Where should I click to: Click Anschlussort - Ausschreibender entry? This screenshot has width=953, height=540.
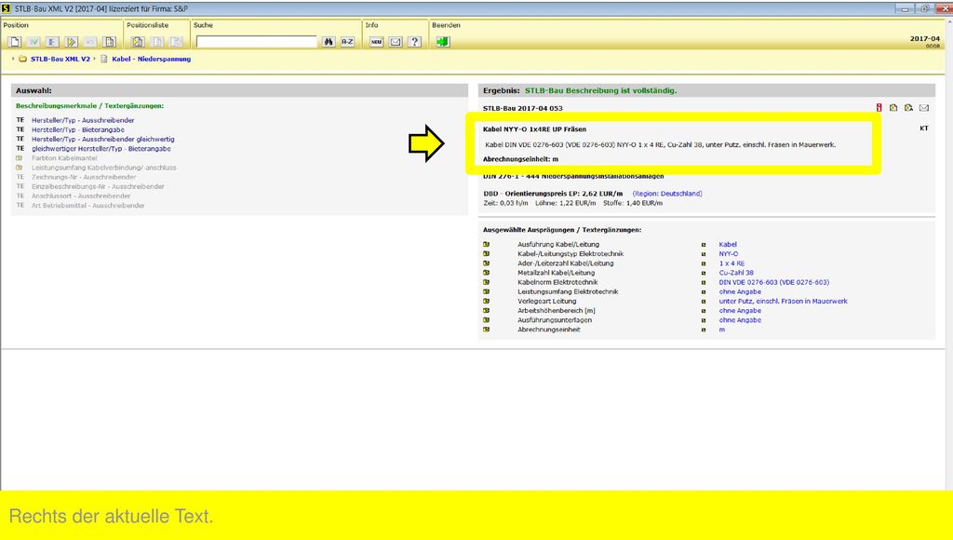[x=81, y=196]
